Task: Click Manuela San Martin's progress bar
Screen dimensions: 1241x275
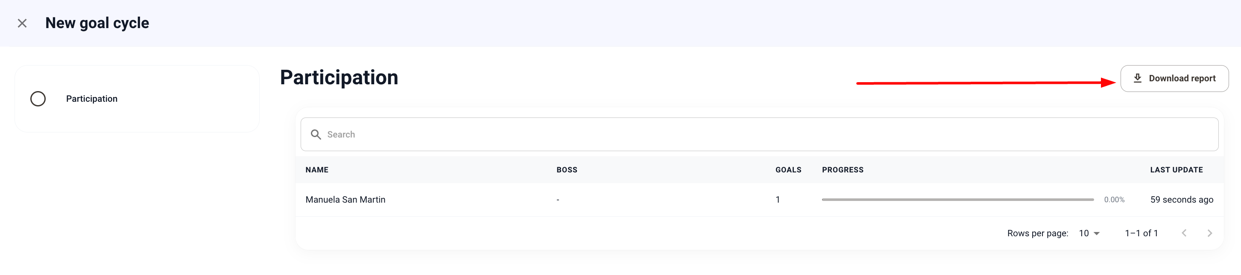Action: tap(957, 200)
